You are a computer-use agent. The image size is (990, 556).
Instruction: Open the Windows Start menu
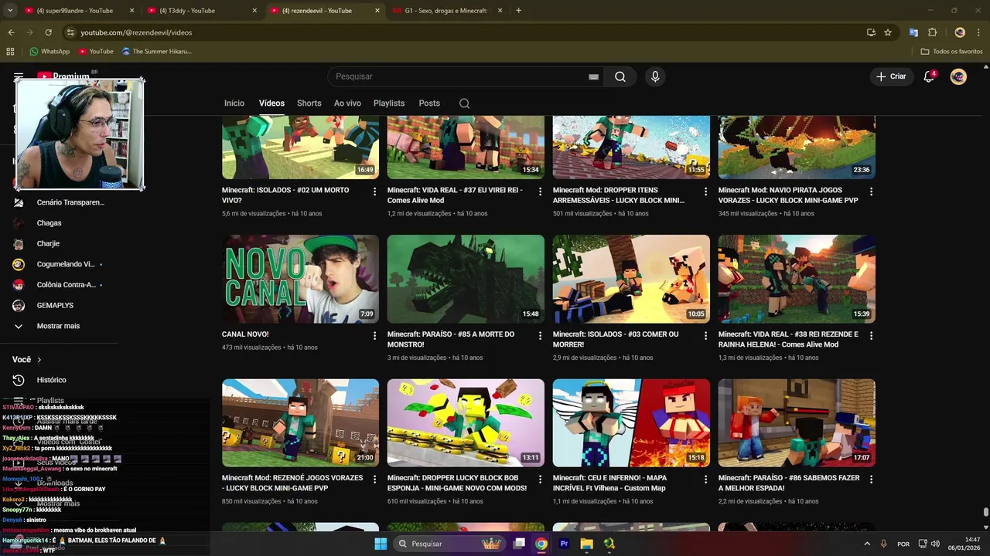381,544
